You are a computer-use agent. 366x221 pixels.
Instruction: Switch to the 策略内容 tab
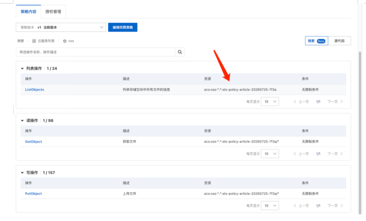click(x=28, y=12)
